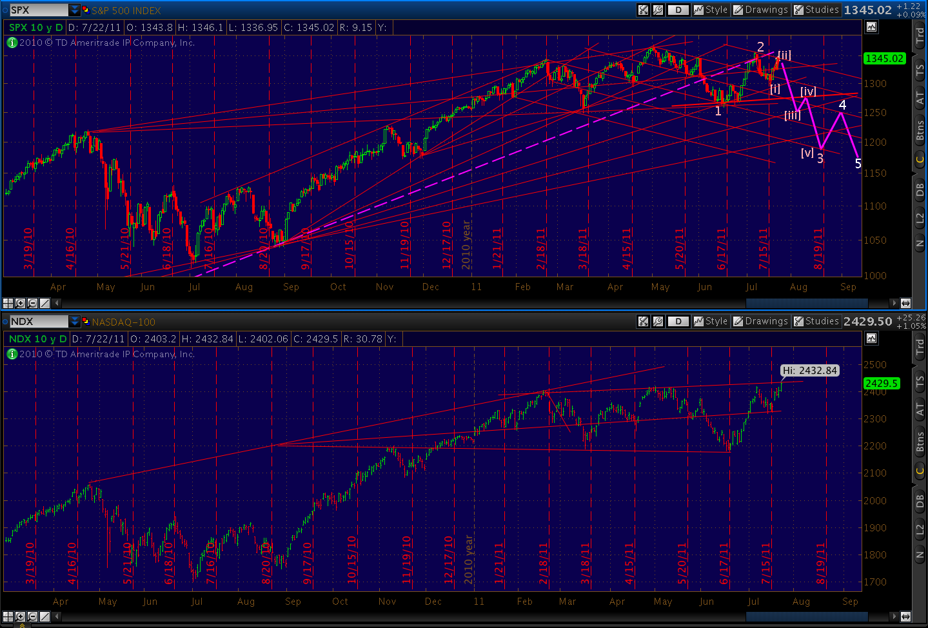Select crosshair pointer tool under SPX chart

(x=8, y=303)
